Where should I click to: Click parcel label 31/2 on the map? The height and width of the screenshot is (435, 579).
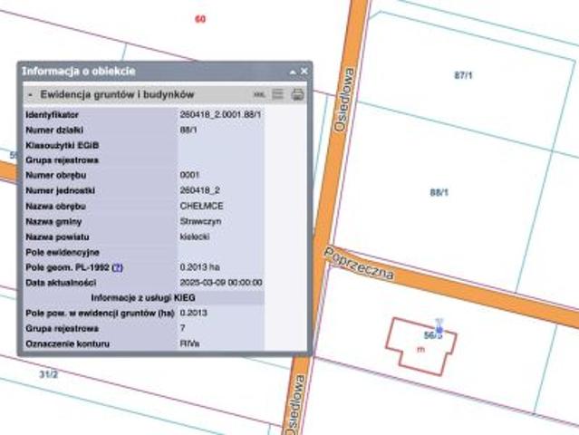coord(49,374)
